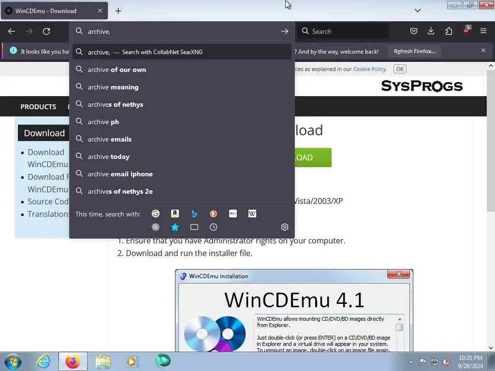Show hidden tray icons arrow
495x371 pixels.
pos(411,362)
